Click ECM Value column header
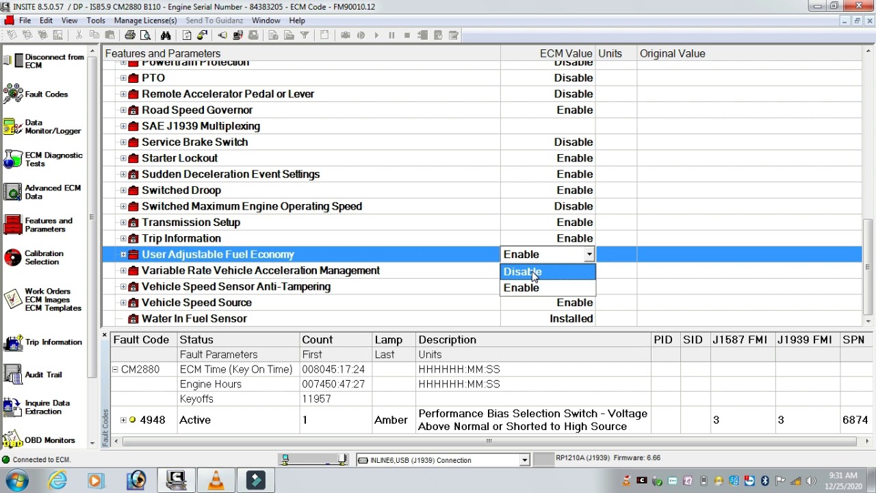 (x=547, y=53)
